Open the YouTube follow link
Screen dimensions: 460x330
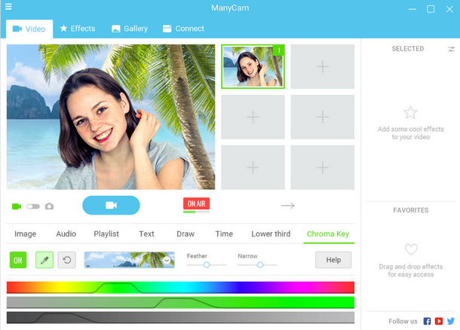[x=439, y=321]
